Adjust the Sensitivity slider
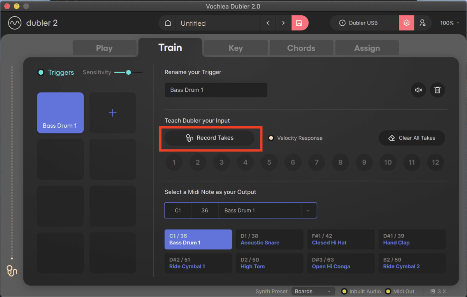 [128, 72]
